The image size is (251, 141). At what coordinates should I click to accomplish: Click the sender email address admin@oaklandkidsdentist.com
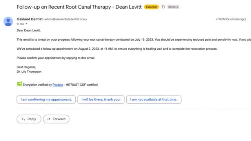pyautogui.click(x=65, y=19)
